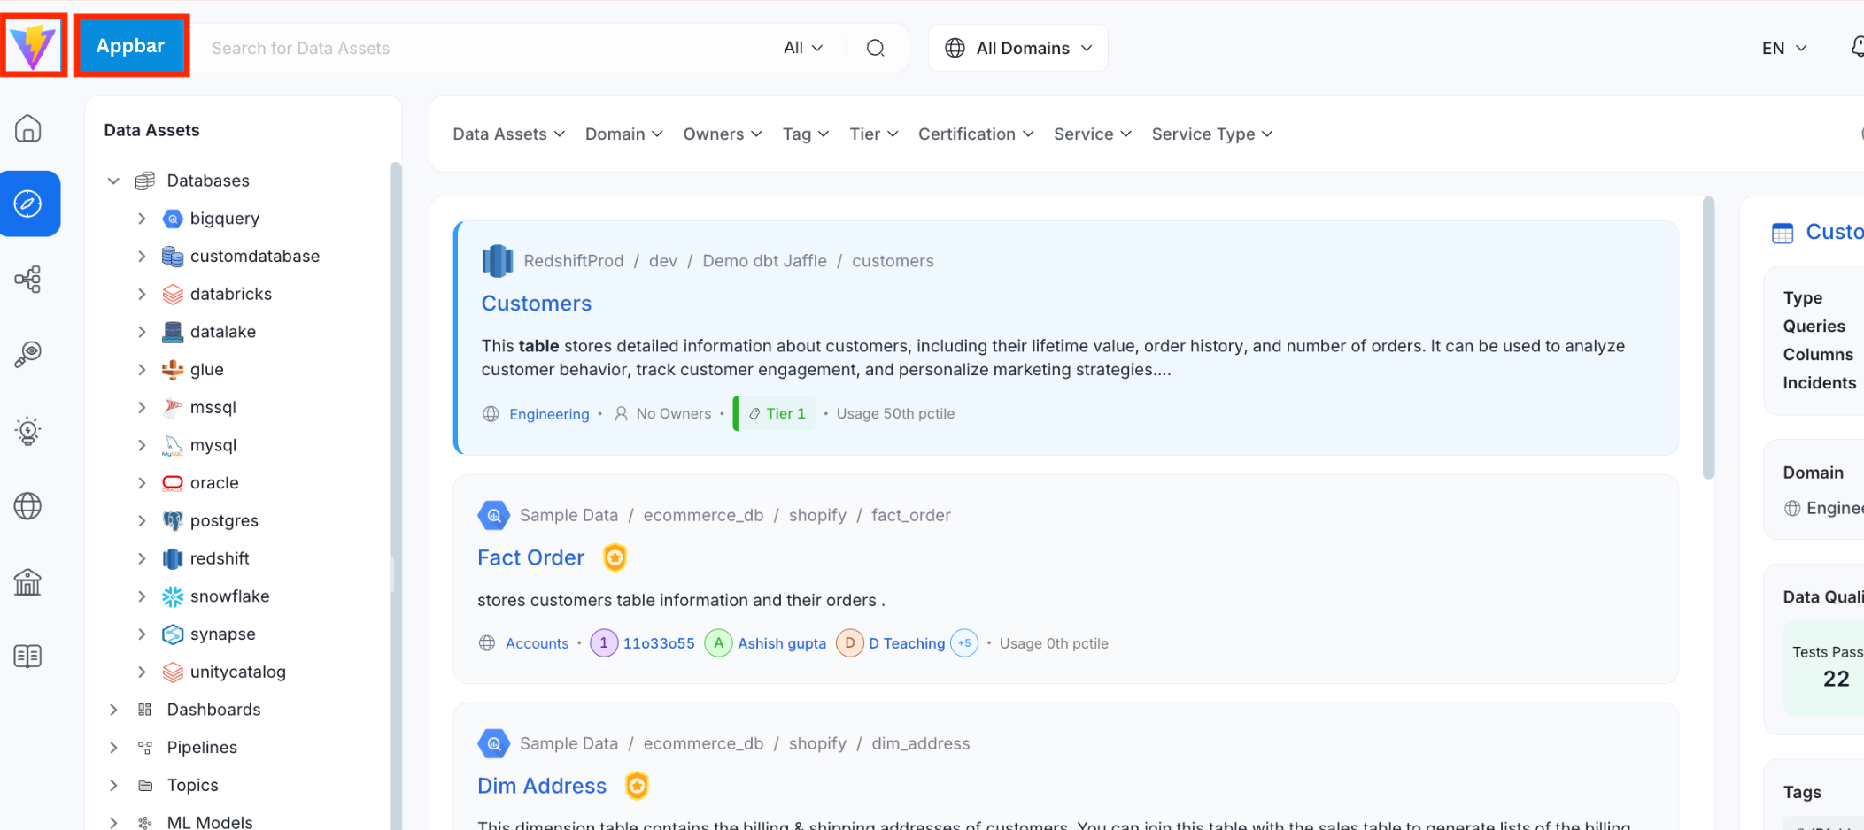Open the Fact Order table link

click(x=531, y=557)
